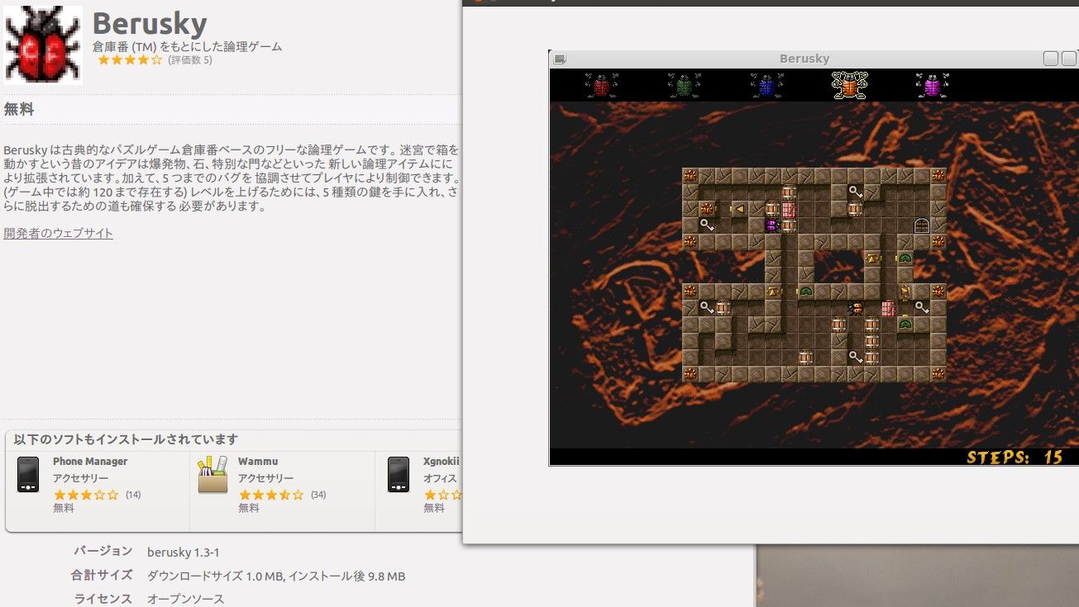Click the exit door tile in the maze
The width and height of the screenshot is (1079, 607).
(921, 225)
